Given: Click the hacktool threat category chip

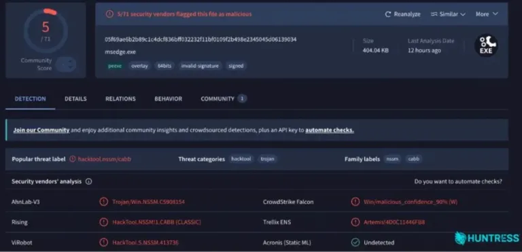Looking at the screenshot, I should point(241,159).
